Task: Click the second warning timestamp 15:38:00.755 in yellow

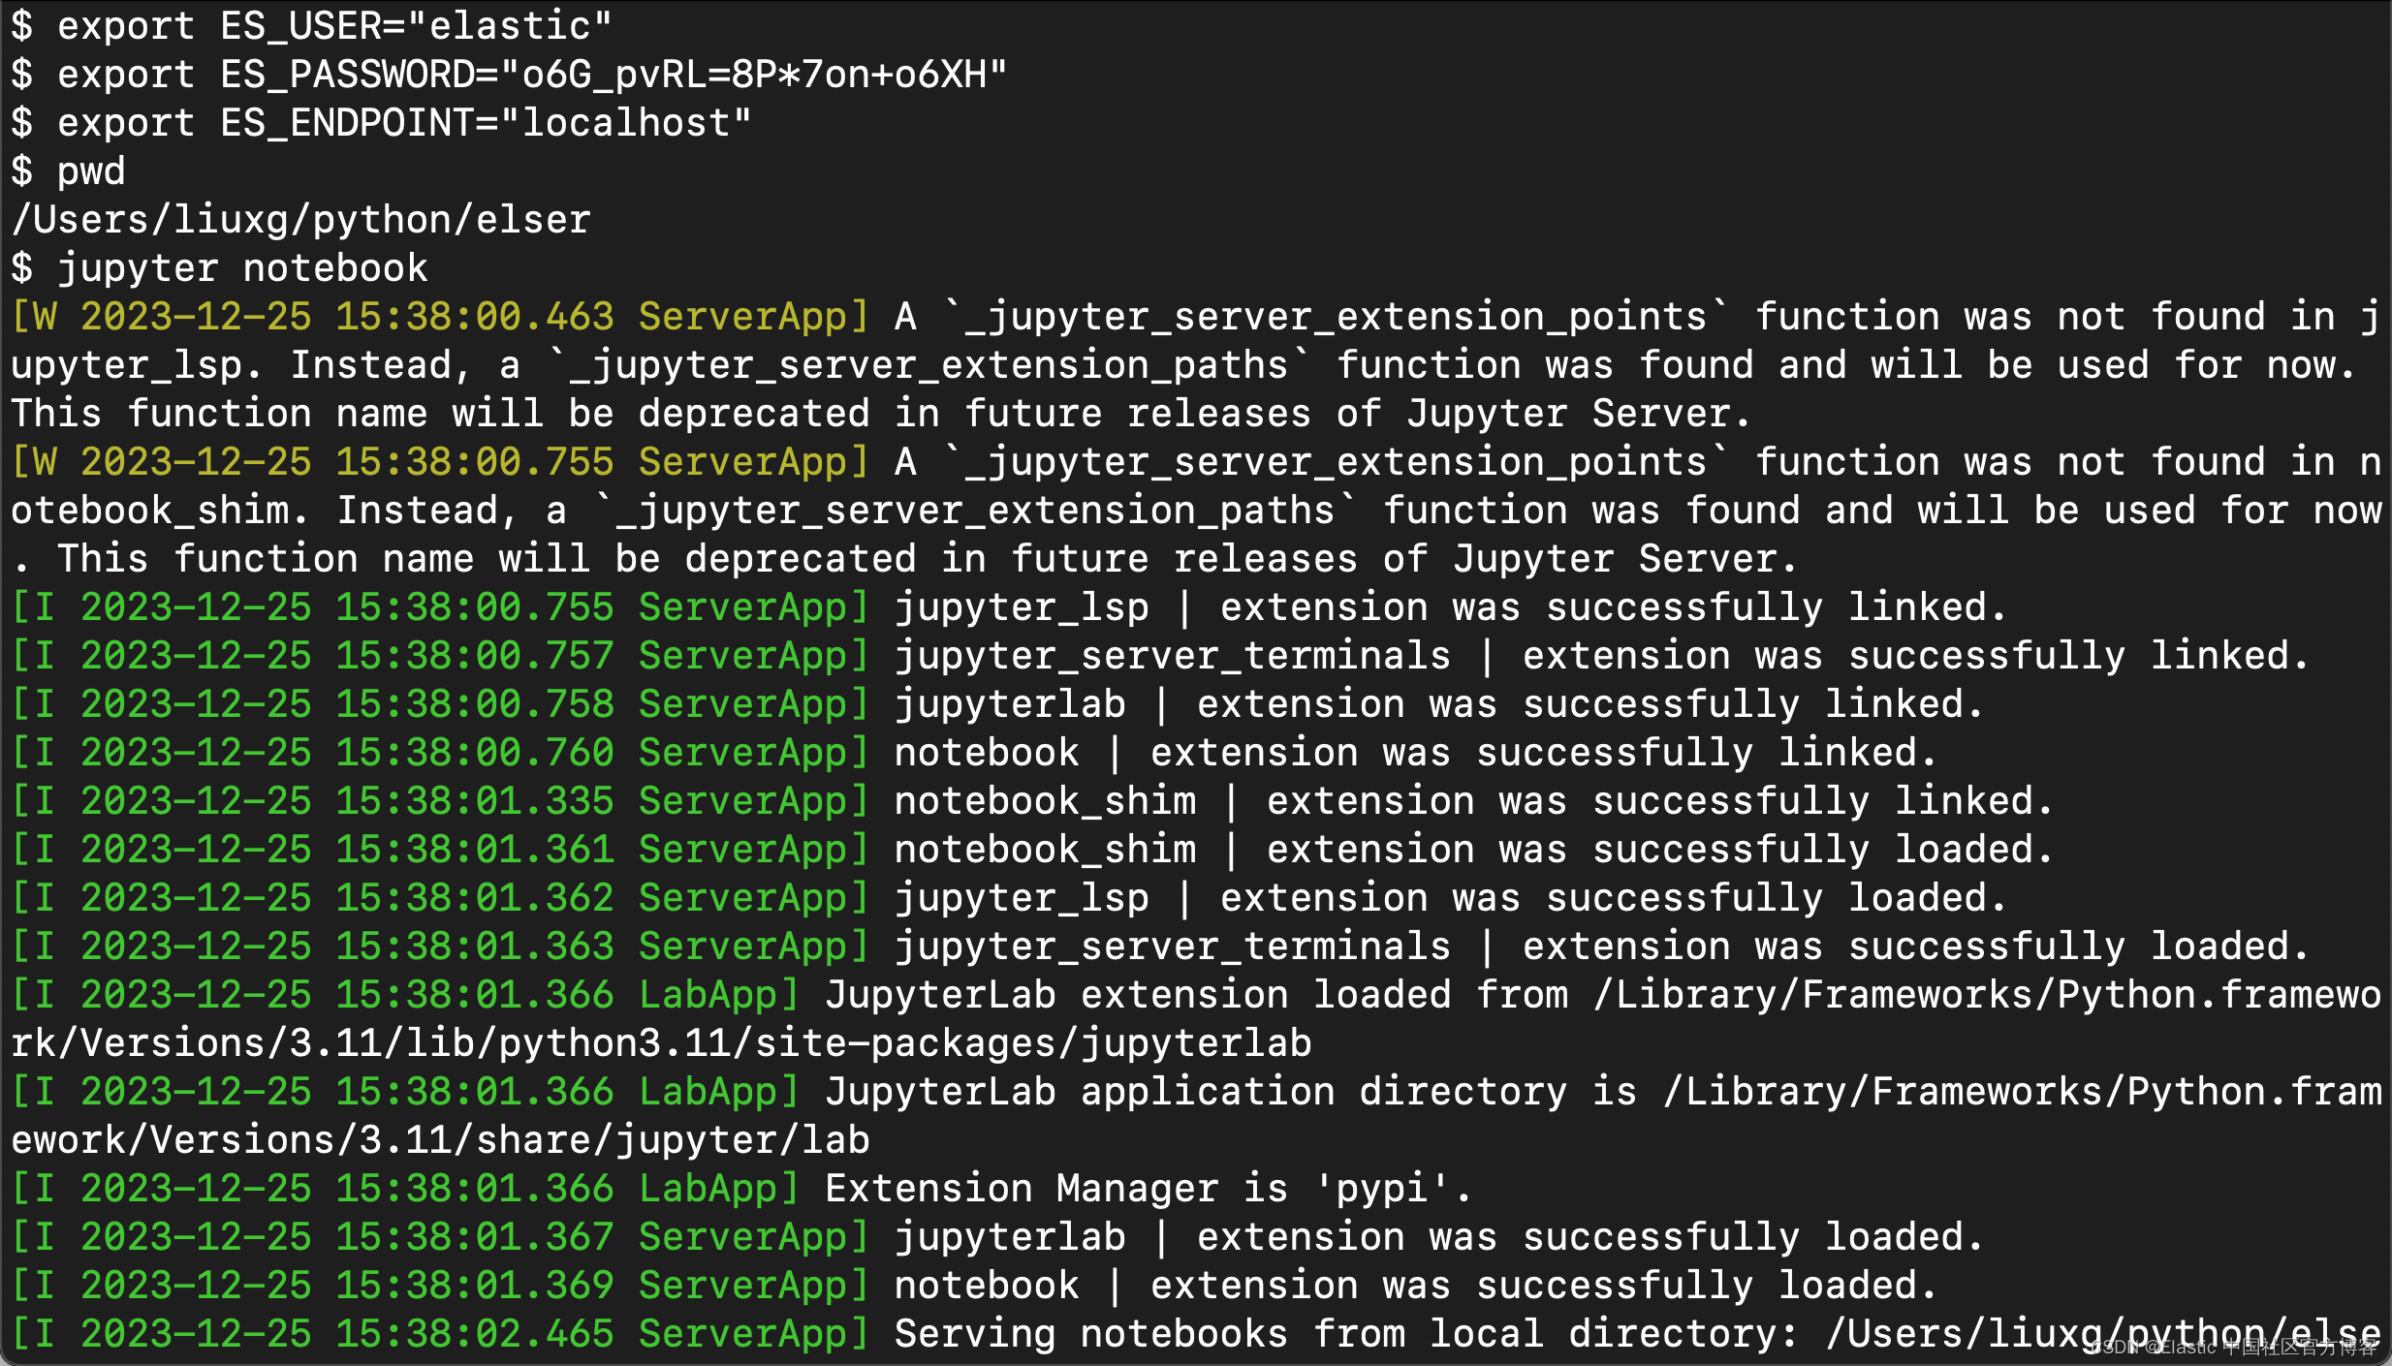Action: point(473,462)
